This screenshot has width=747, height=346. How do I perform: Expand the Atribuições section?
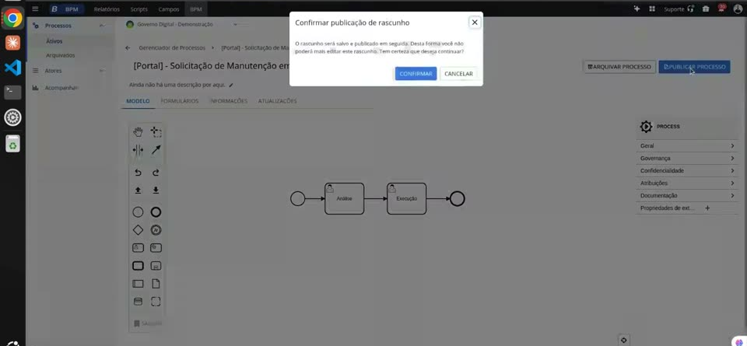[687, 183]
